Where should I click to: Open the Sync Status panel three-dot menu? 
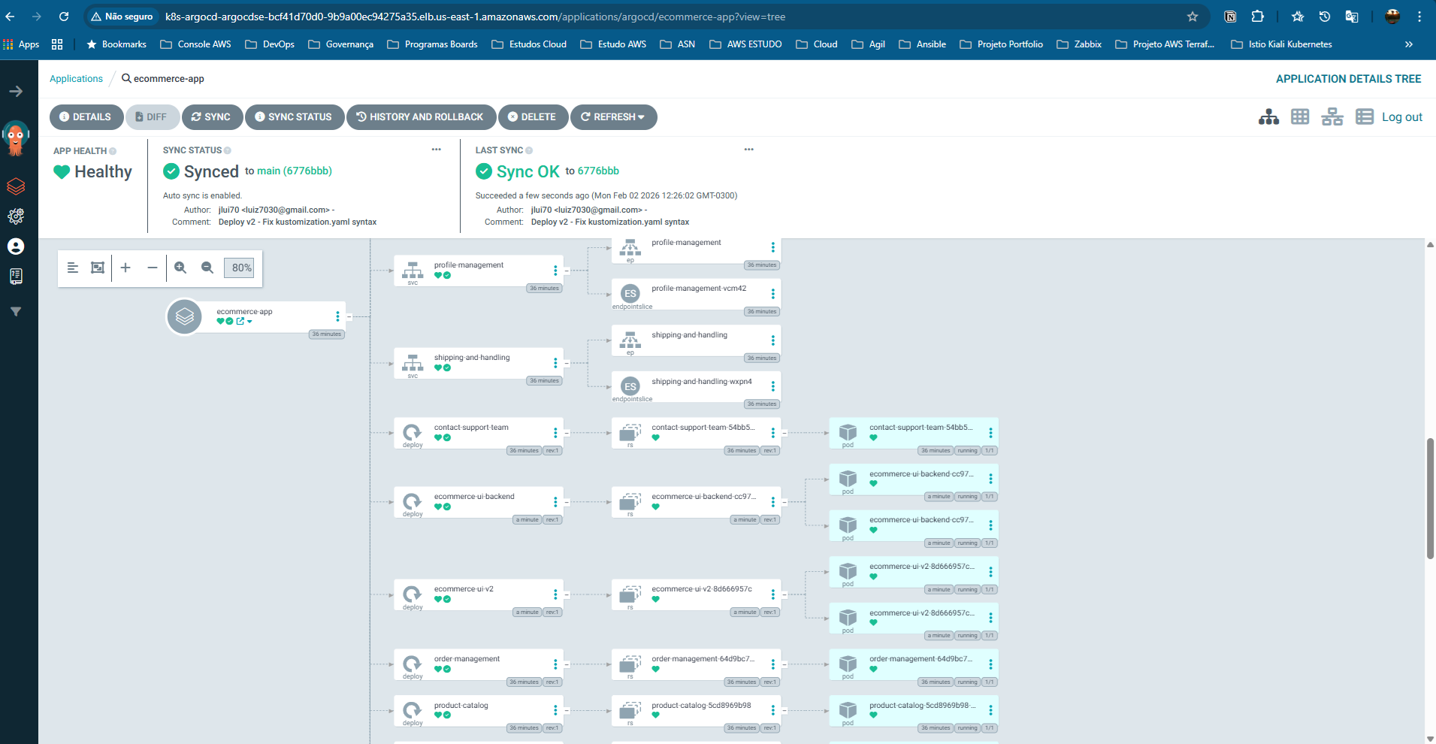pos(436,150)
